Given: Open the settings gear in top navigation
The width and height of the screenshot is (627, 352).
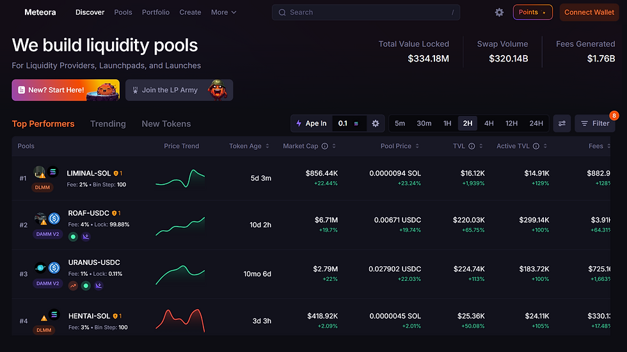Looking at the screenshot, I should pyautogui.click(x=499, y=12).
